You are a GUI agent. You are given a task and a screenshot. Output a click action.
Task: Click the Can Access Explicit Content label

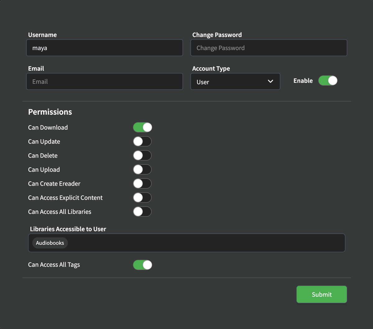(x=65, y=198)
